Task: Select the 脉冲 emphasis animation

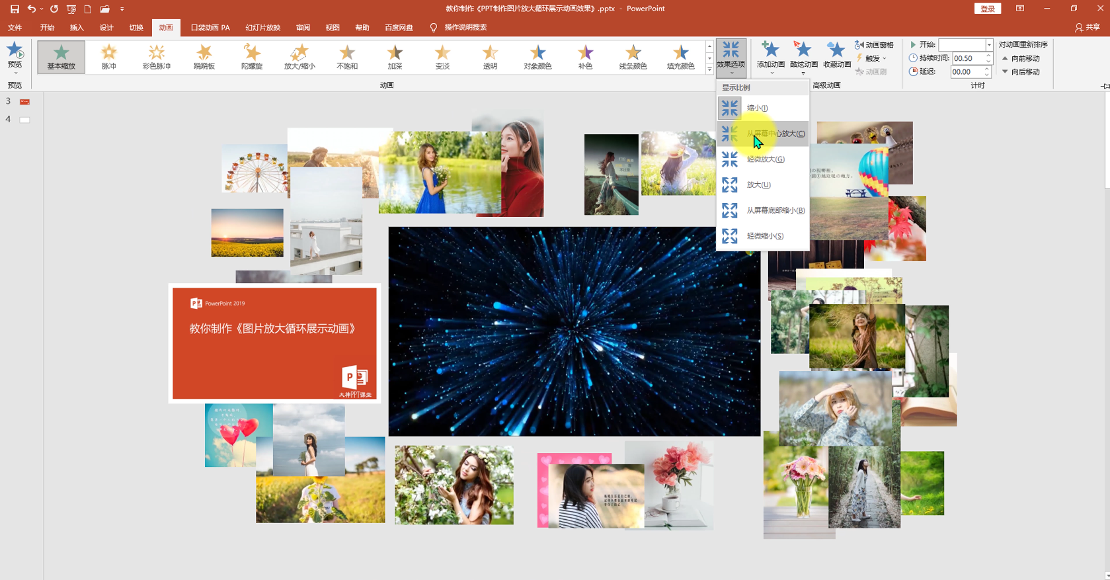Action: 109,57
